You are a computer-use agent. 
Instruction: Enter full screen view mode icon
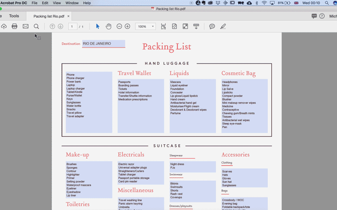pyautogui.click(x=185, y=26)
